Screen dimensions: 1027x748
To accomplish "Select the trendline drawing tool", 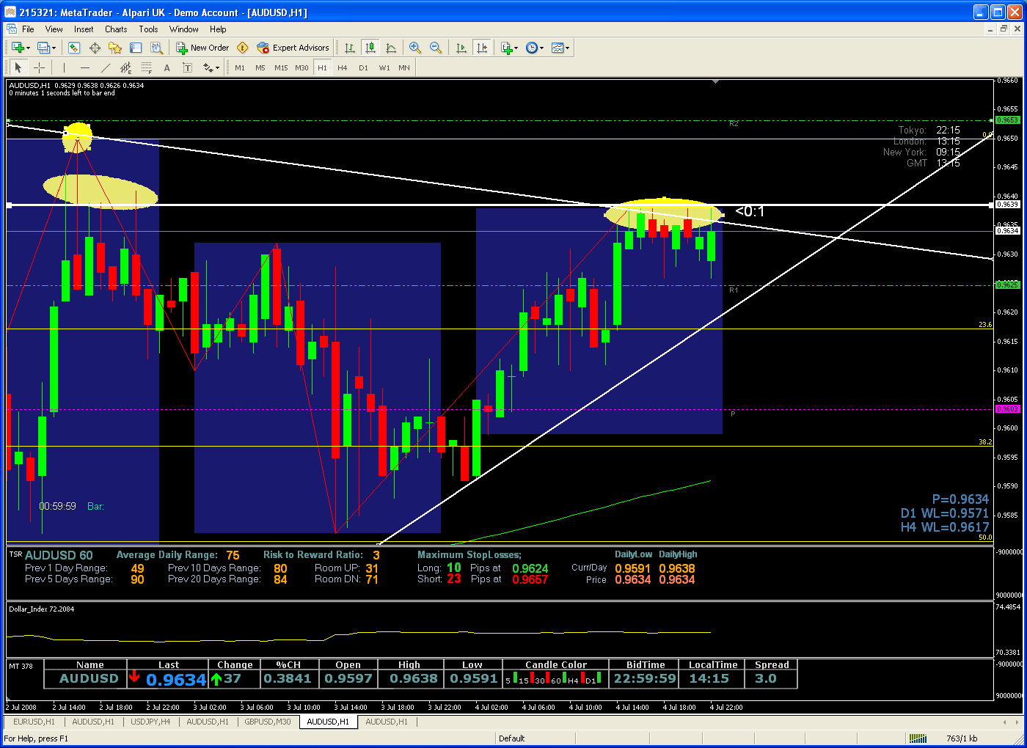I will click(105, 67).
